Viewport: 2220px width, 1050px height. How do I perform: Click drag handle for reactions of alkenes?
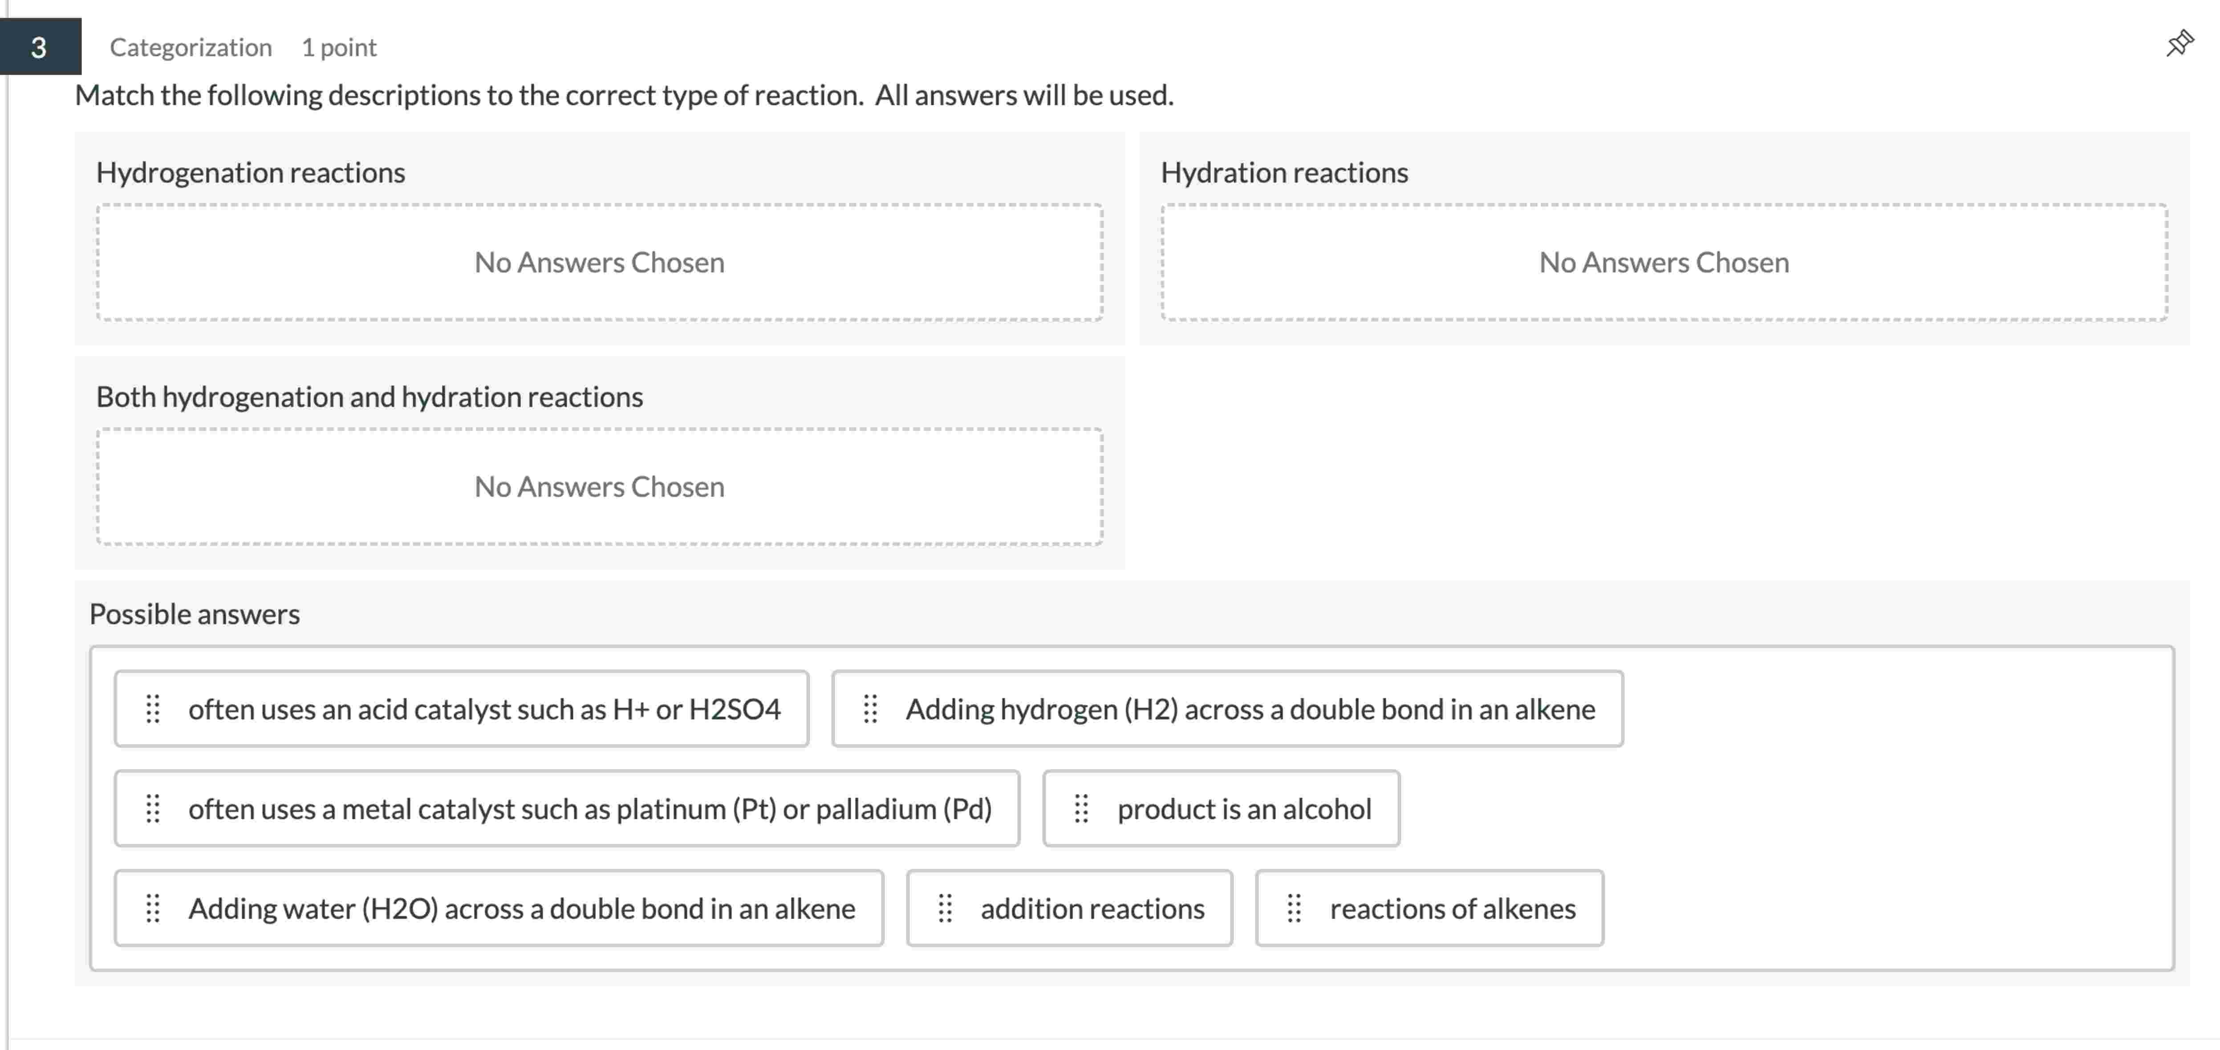pyautogui.click(x=1294, y=909)
